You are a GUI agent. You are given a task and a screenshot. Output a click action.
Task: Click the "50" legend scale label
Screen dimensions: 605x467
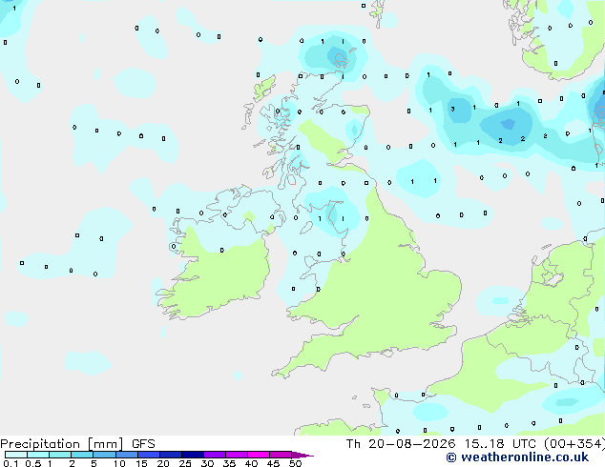[295, 463]
